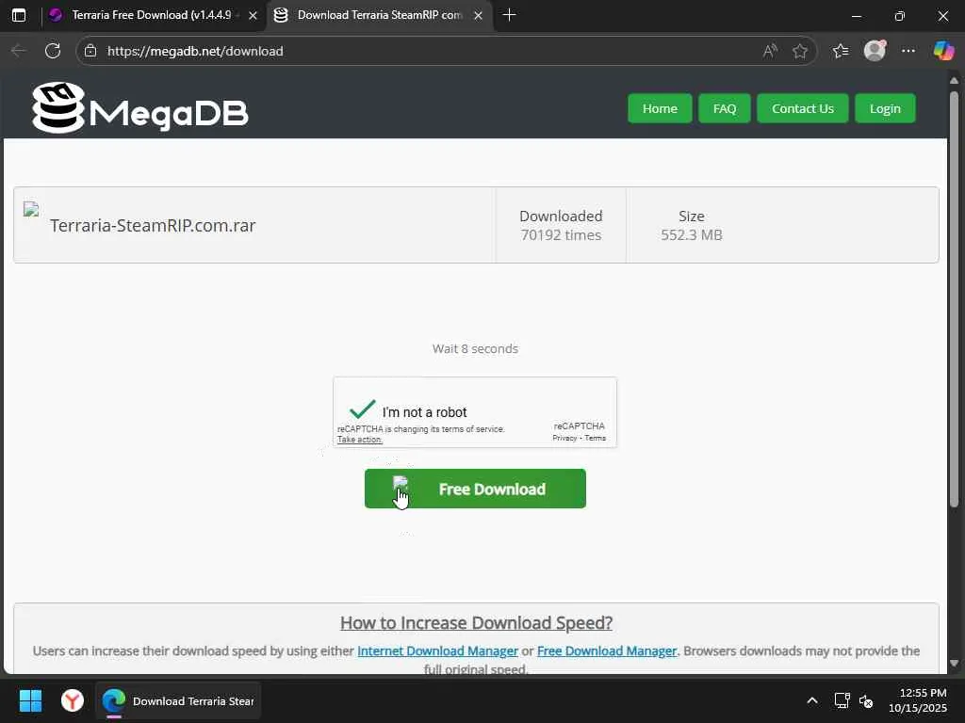The height and width of the screenshot is (723, 965).
Task: Click the MegaDB logo
Action: [140, 108]
